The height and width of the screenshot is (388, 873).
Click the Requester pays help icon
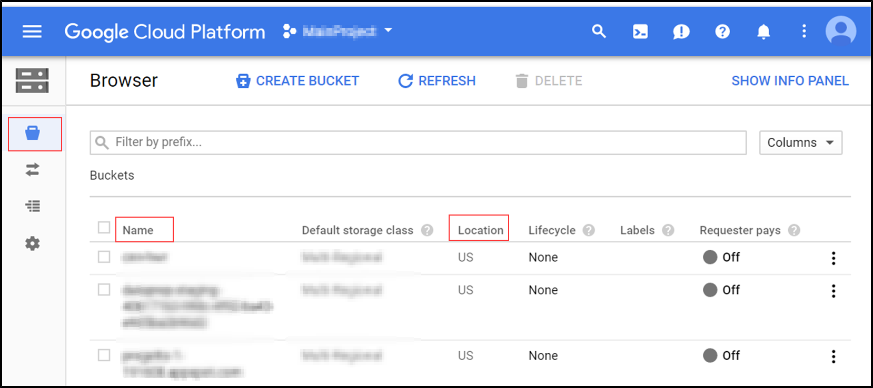coord(794,230)
